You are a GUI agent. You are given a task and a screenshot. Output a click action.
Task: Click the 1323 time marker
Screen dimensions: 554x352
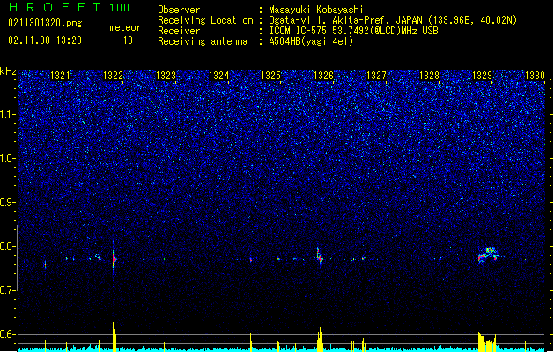pos(166,76)
